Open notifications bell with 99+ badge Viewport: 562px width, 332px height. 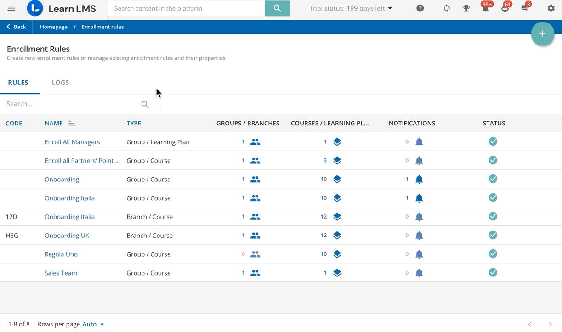click(x=486, y=8)
